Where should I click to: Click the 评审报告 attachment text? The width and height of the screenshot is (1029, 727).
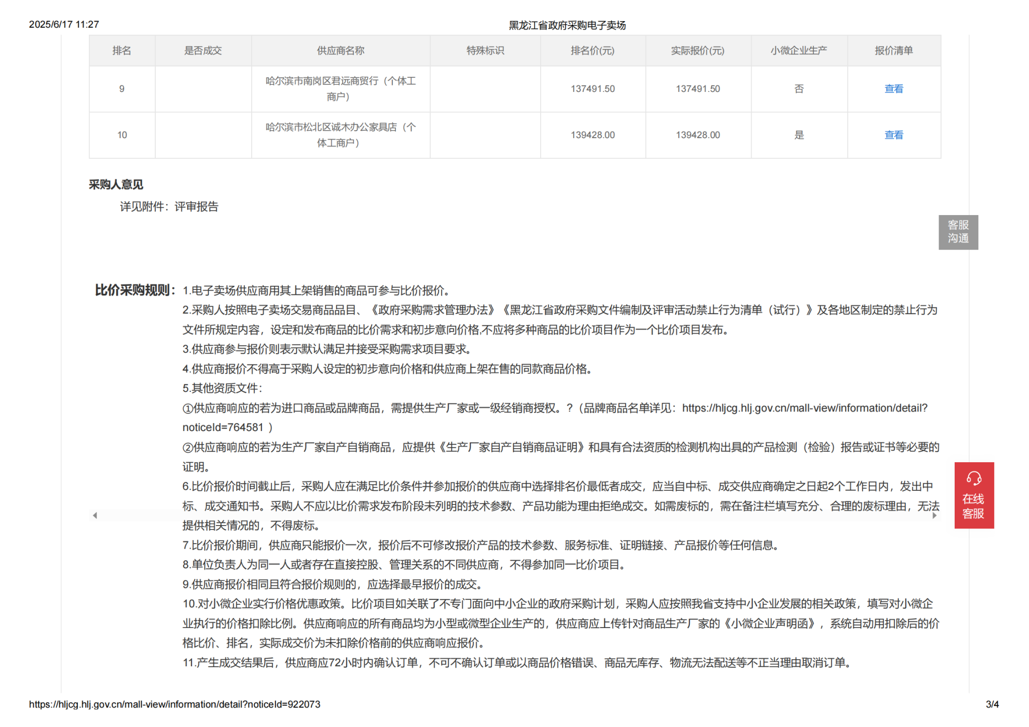(196, 206)
